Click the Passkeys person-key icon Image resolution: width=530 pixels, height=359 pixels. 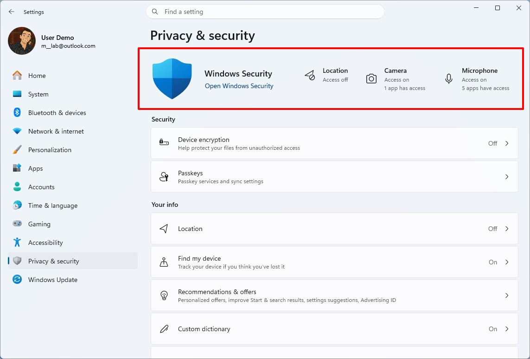[x=164, y=176]
